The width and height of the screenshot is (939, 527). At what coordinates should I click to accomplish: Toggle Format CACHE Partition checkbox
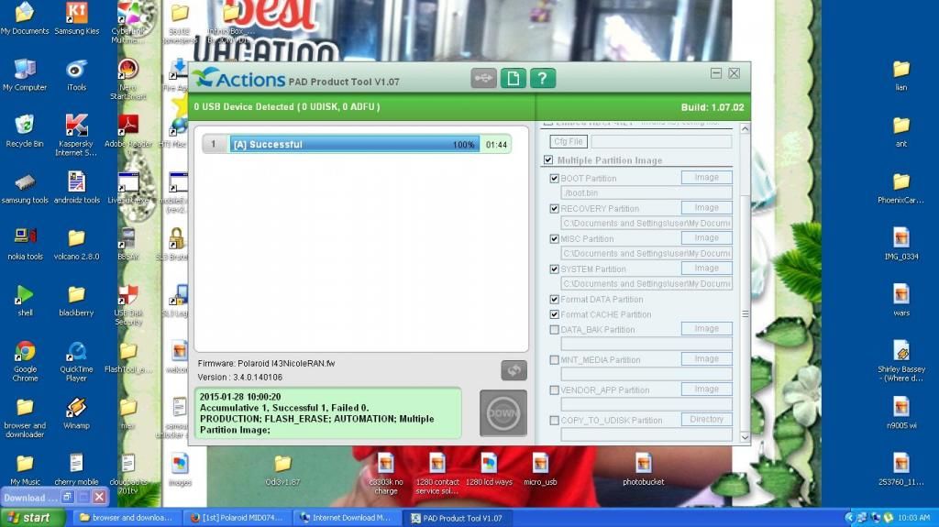pos(555,314)
